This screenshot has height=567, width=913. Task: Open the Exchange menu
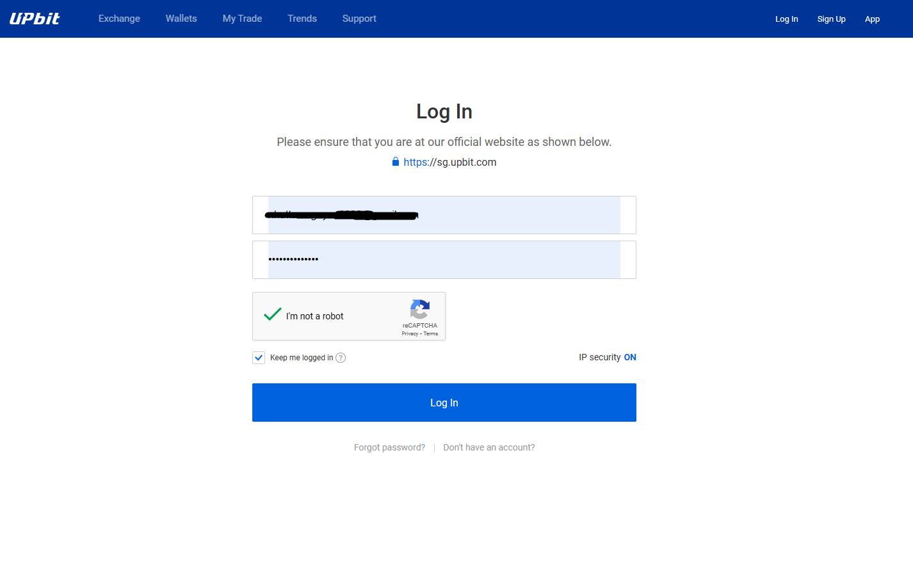(x=119, y=19)
